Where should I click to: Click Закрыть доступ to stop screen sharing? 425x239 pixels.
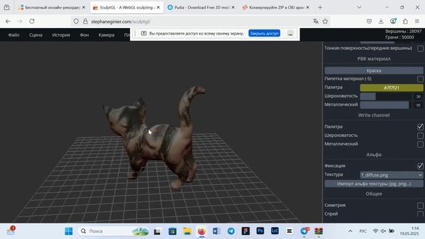coord(264,33)
